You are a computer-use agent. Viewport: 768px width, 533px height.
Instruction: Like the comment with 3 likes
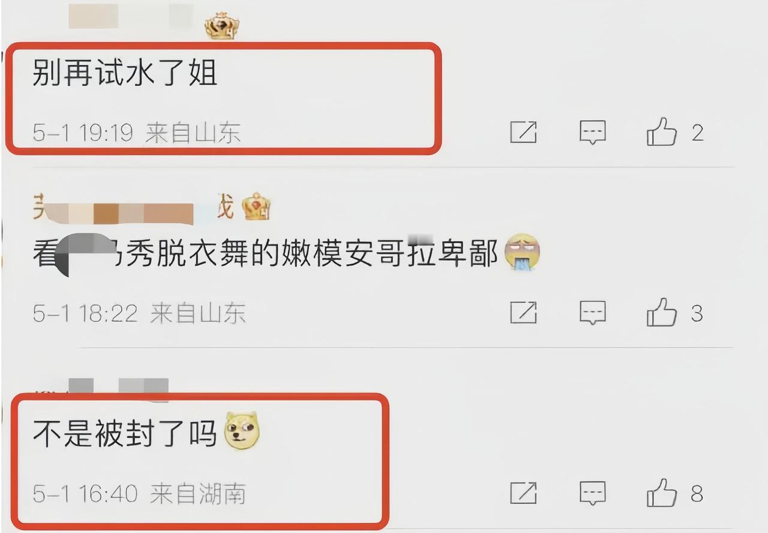[x=662, y=312]
